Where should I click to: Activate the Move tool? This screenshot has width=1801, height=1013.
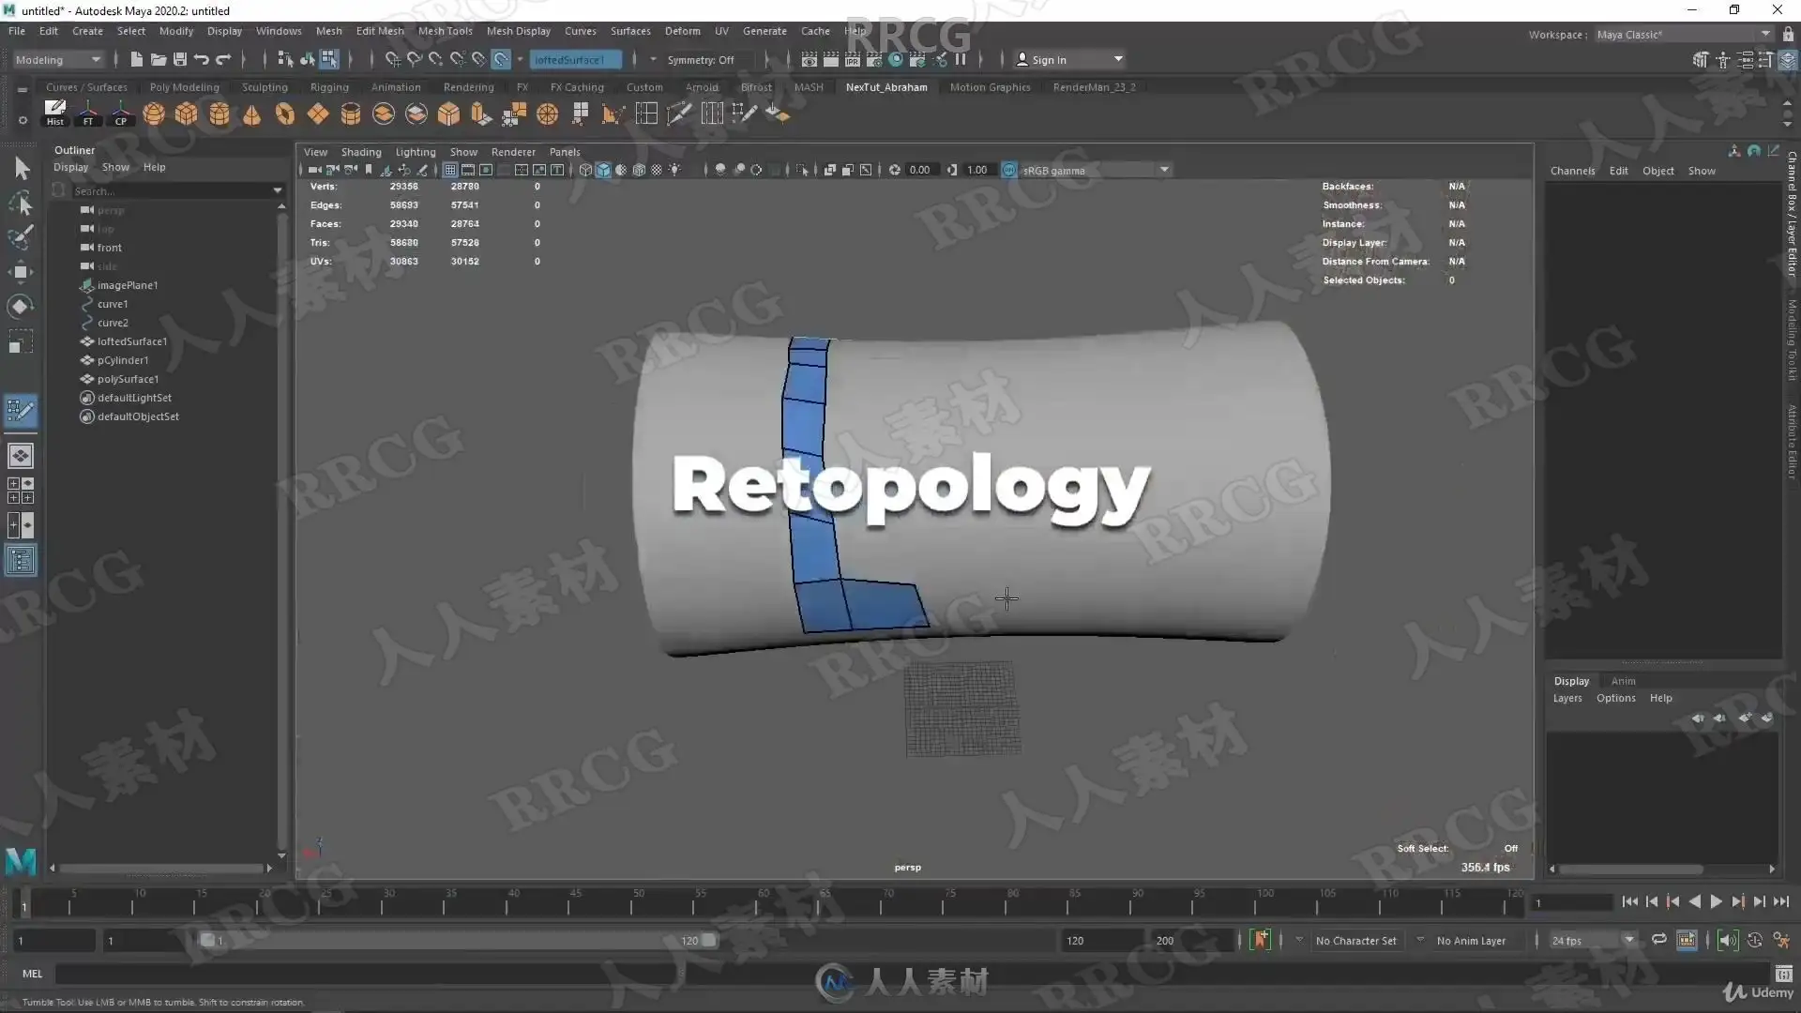[x=21, y=272]
